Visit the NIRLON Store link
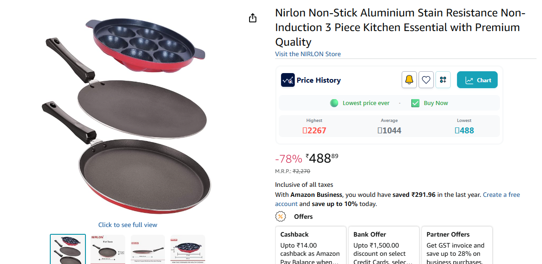The width and height of the screenshot is (542, 264). pos(308,54)
